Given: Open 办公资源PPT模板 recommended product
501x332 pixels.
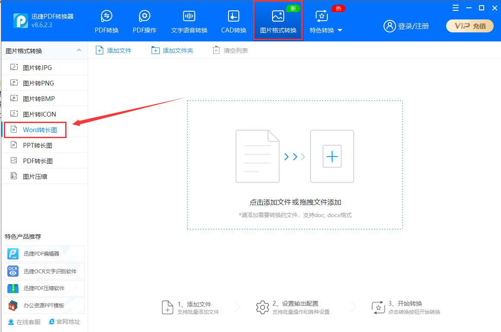Looking at the screenshot, I should pos(44,306).
